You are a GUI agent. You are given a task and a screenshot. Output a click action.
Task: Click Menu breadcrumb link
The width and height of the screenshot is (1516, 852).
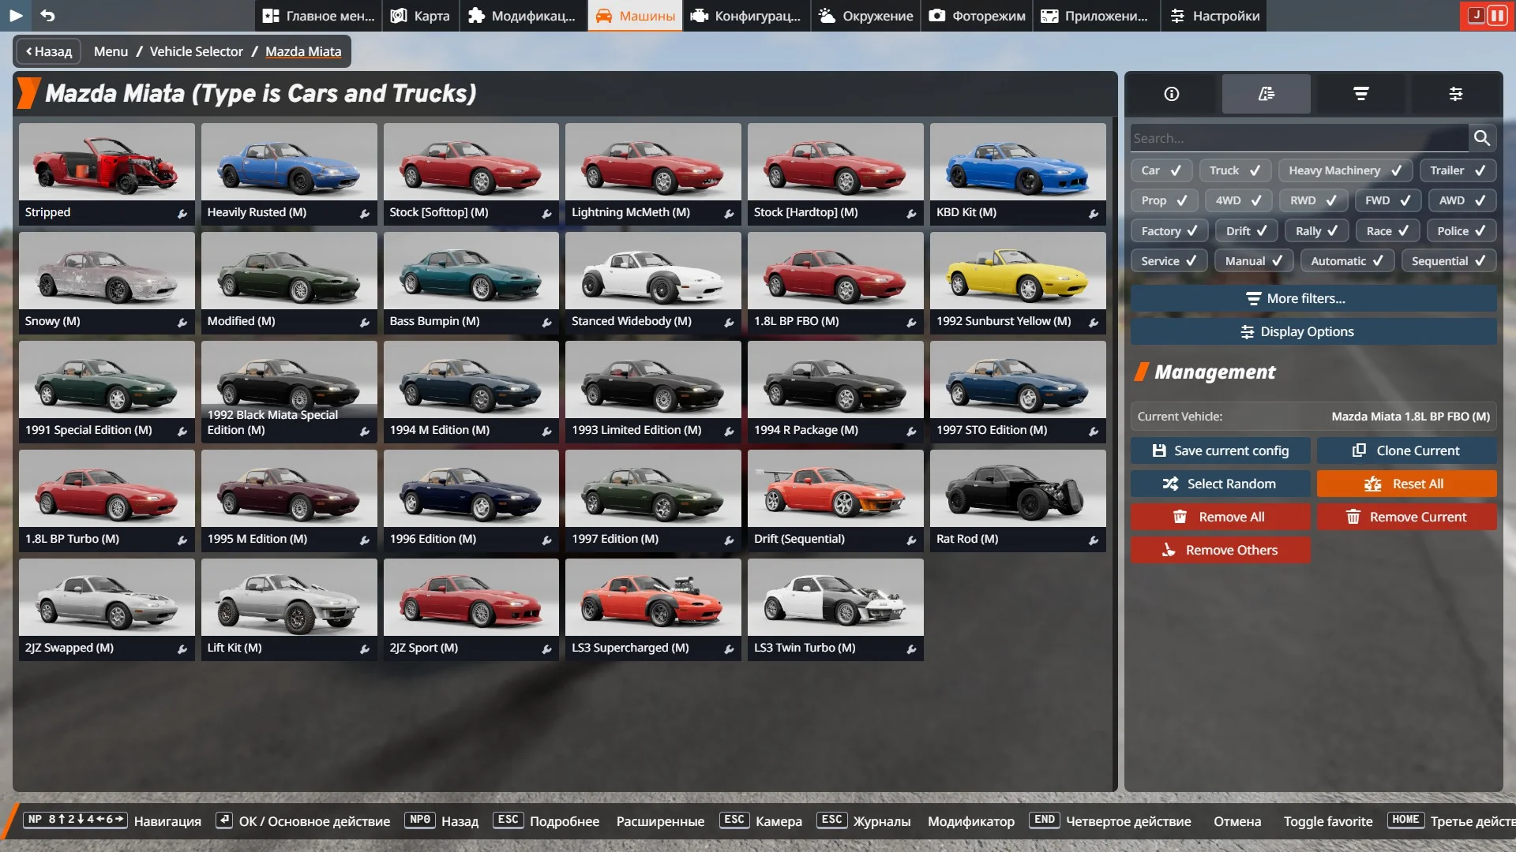[111, 51]
